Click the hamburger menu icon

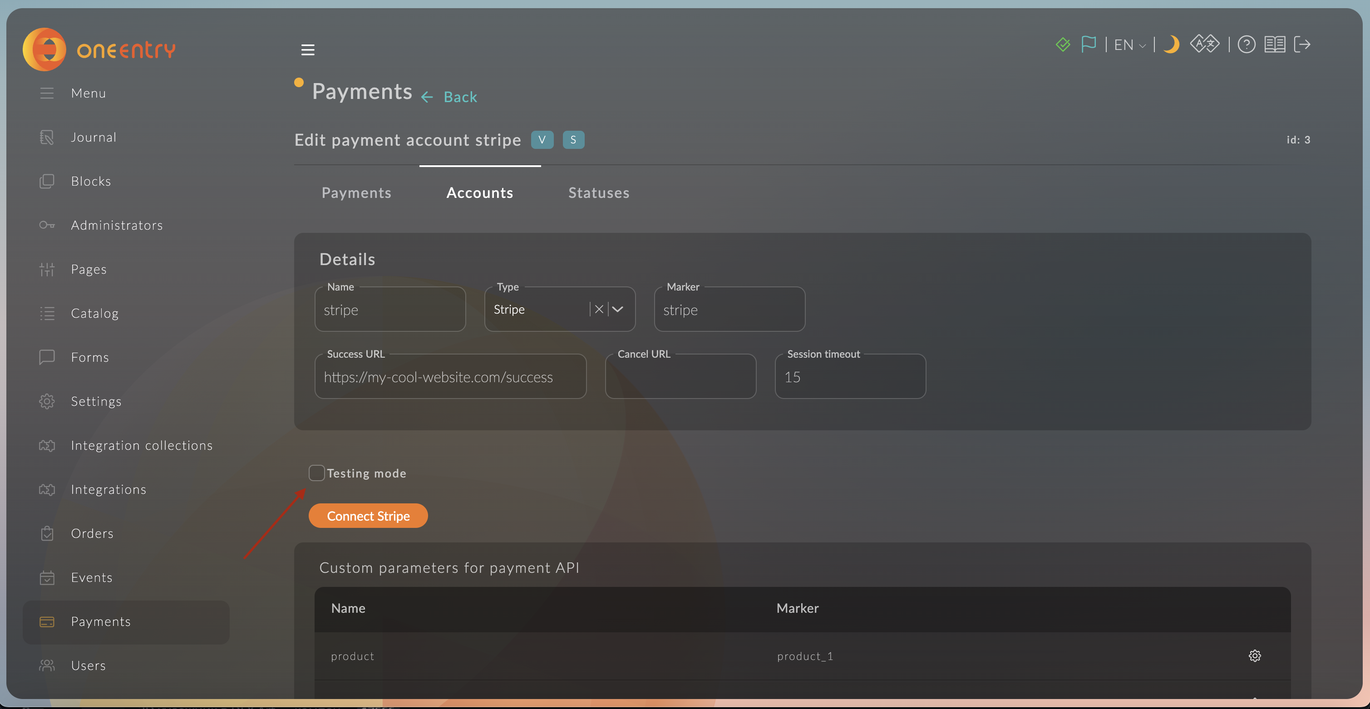307,50
